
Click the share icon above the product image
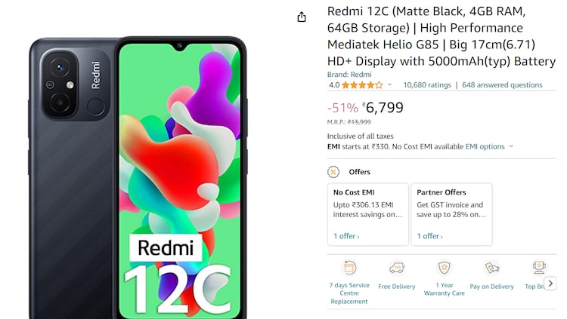pyautogui.click(x=302, y=17)
